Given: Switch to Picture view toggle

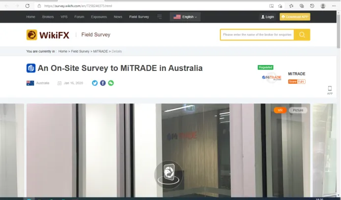Looking at the screenshot, I should coord(298,110).
